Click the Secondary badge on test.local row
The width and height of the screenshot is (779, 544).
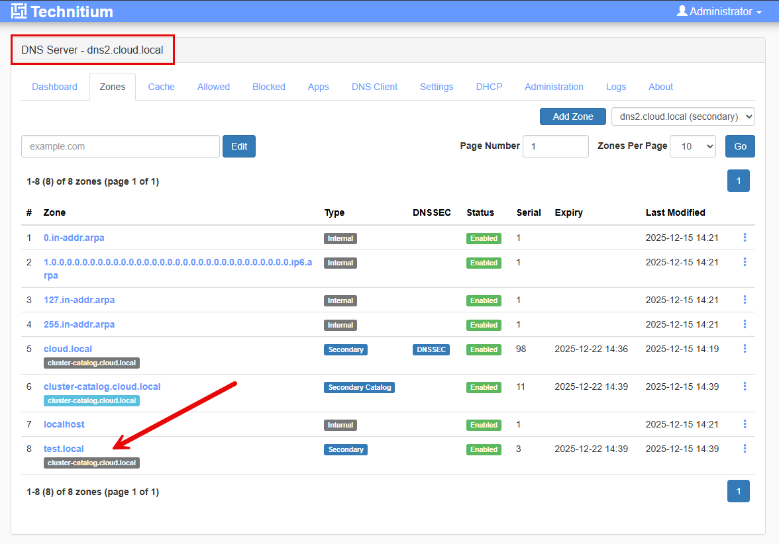click(346, 449)
